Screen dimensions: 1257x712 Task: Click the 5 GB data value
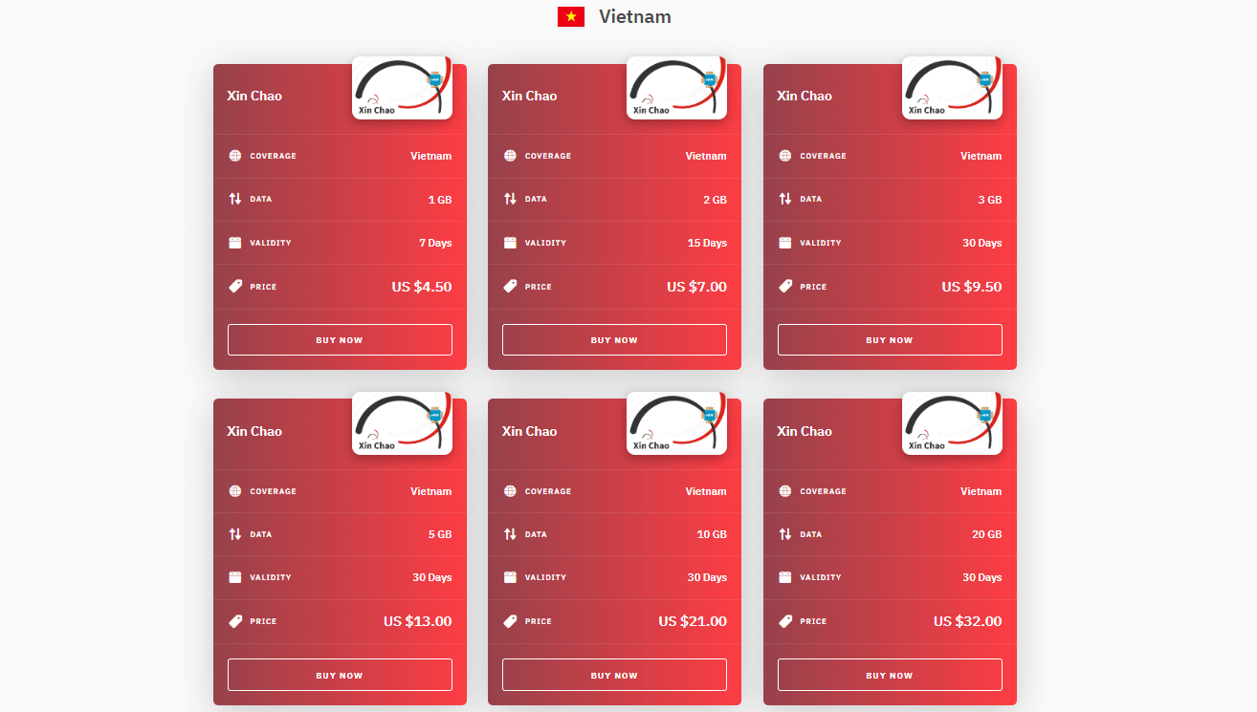(x=440, y=534)
